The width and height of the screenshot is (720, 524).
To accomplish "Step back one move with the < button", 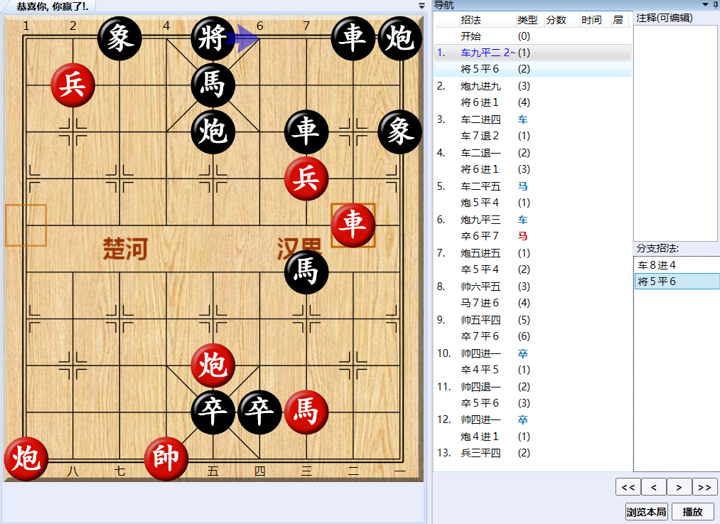I will (653, 487).
